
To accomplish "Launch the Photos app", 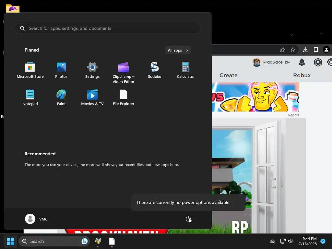I will [61, 70].
